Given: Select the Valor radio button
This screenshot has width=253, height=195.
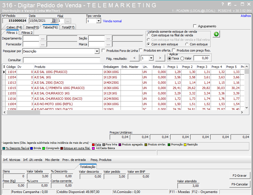Looking at the screenshot, I should 182,58.
